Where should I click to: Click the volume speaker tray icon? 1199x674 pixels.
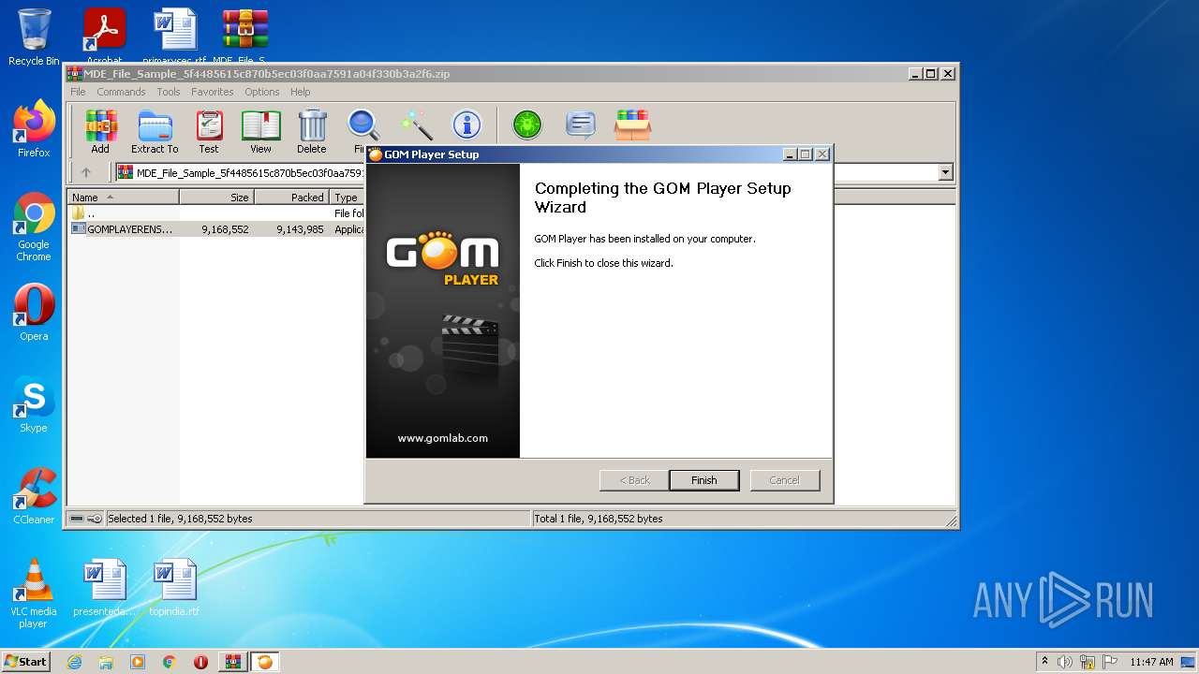1065,662
